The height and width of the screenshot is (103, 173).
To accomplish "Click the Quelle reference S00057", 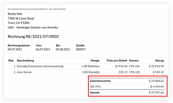I will tap(81, 49).
